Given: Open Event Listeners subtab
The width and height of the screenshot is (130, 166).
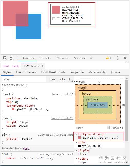Looking at the screenshot, I should click(x=26, y=72).
